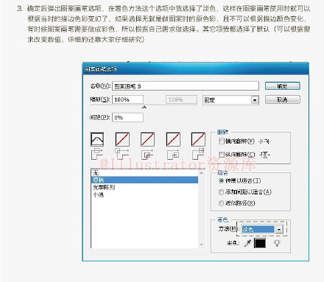The width and height of the screenshot is (324, 282).
Task: Enable the 横向翻转(F) checkbox
Action: point(222,141)
